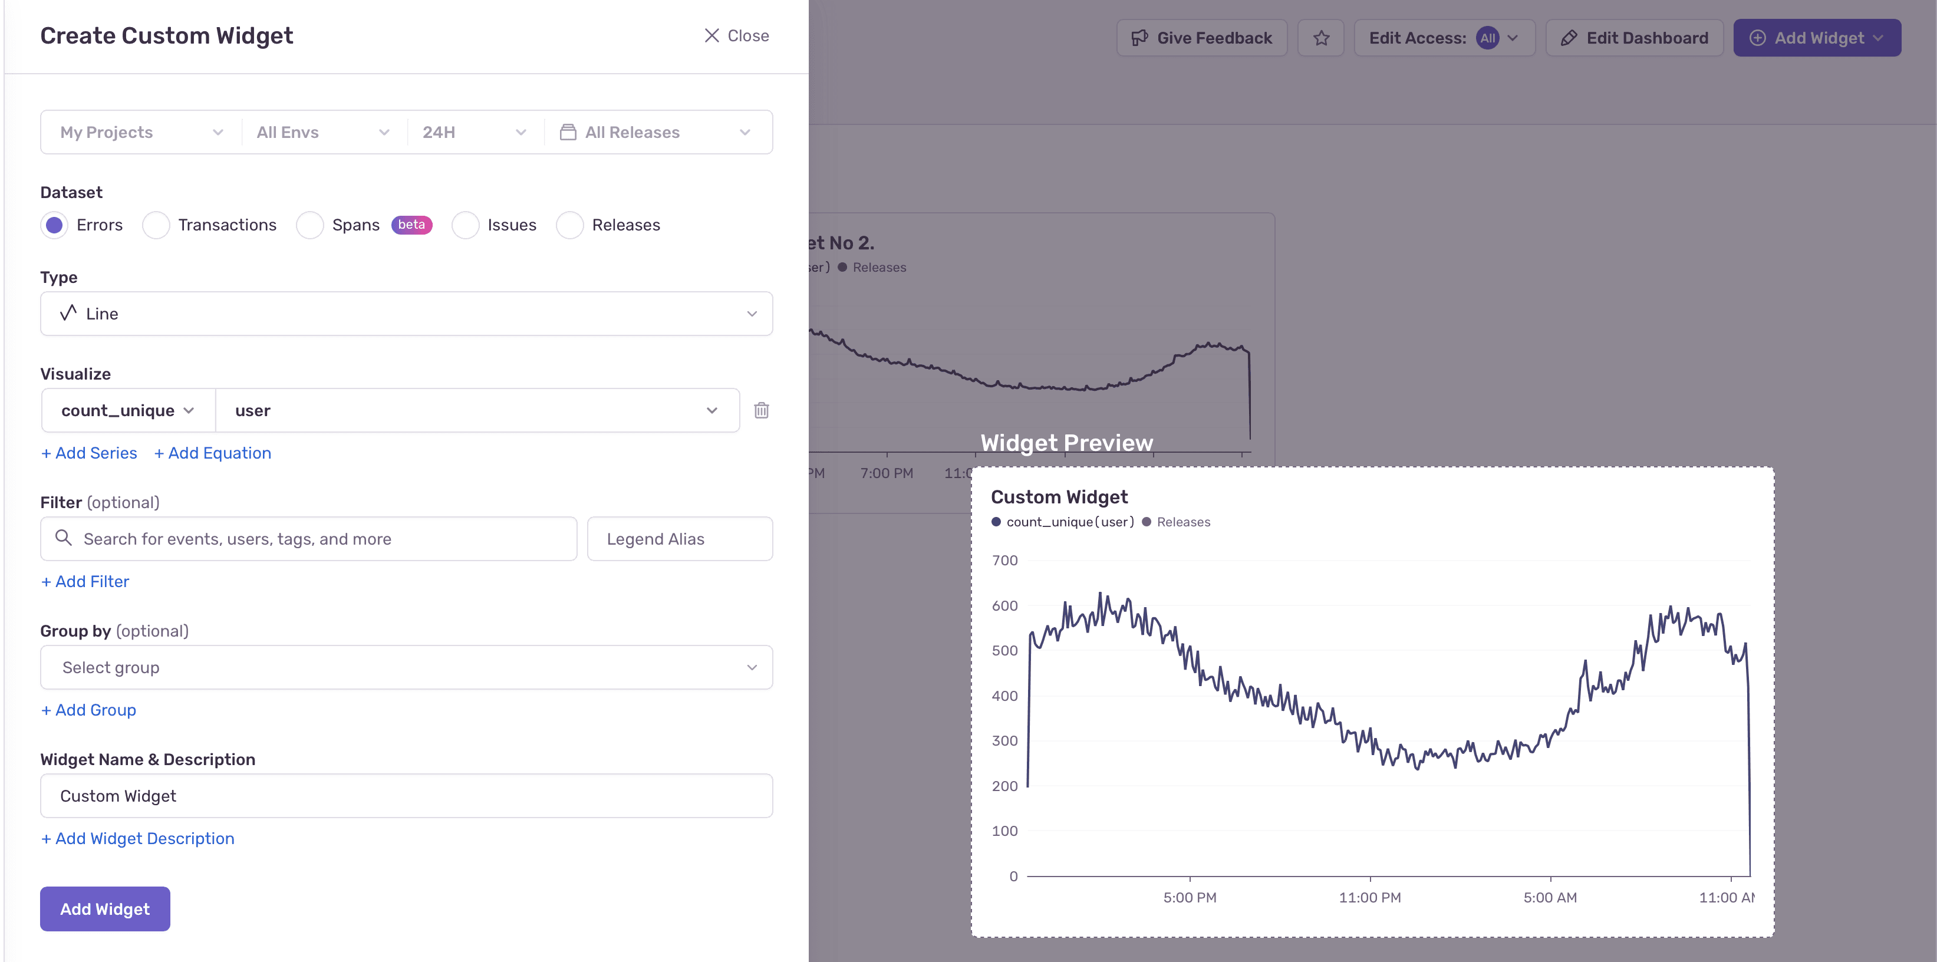The width and height of the screenshot is (1937, 962).
Task: Select the Errors dataset radio
Action: (54, 225)
